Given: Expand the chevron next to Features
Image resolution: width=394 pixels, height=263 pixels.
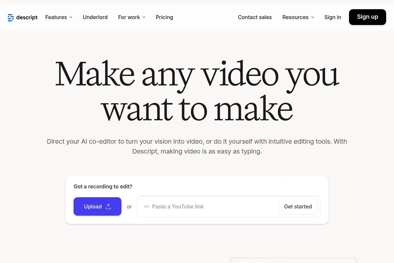Looking at the screenshot, I should pyautogui.click(x=71, y=17).
